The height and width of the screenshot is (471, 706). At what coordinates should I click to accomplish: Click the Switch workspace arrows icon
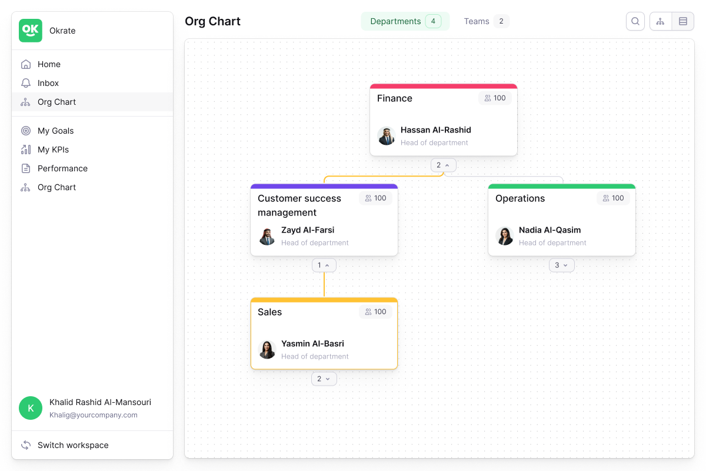(x=25, y=445)
